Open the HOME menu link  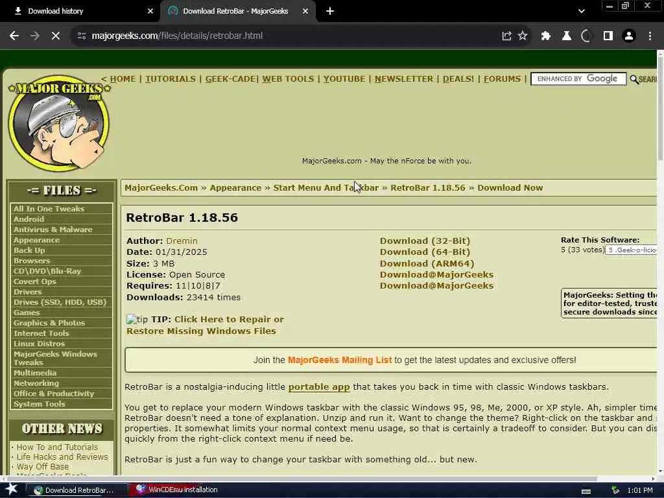[x=123, y=78]
